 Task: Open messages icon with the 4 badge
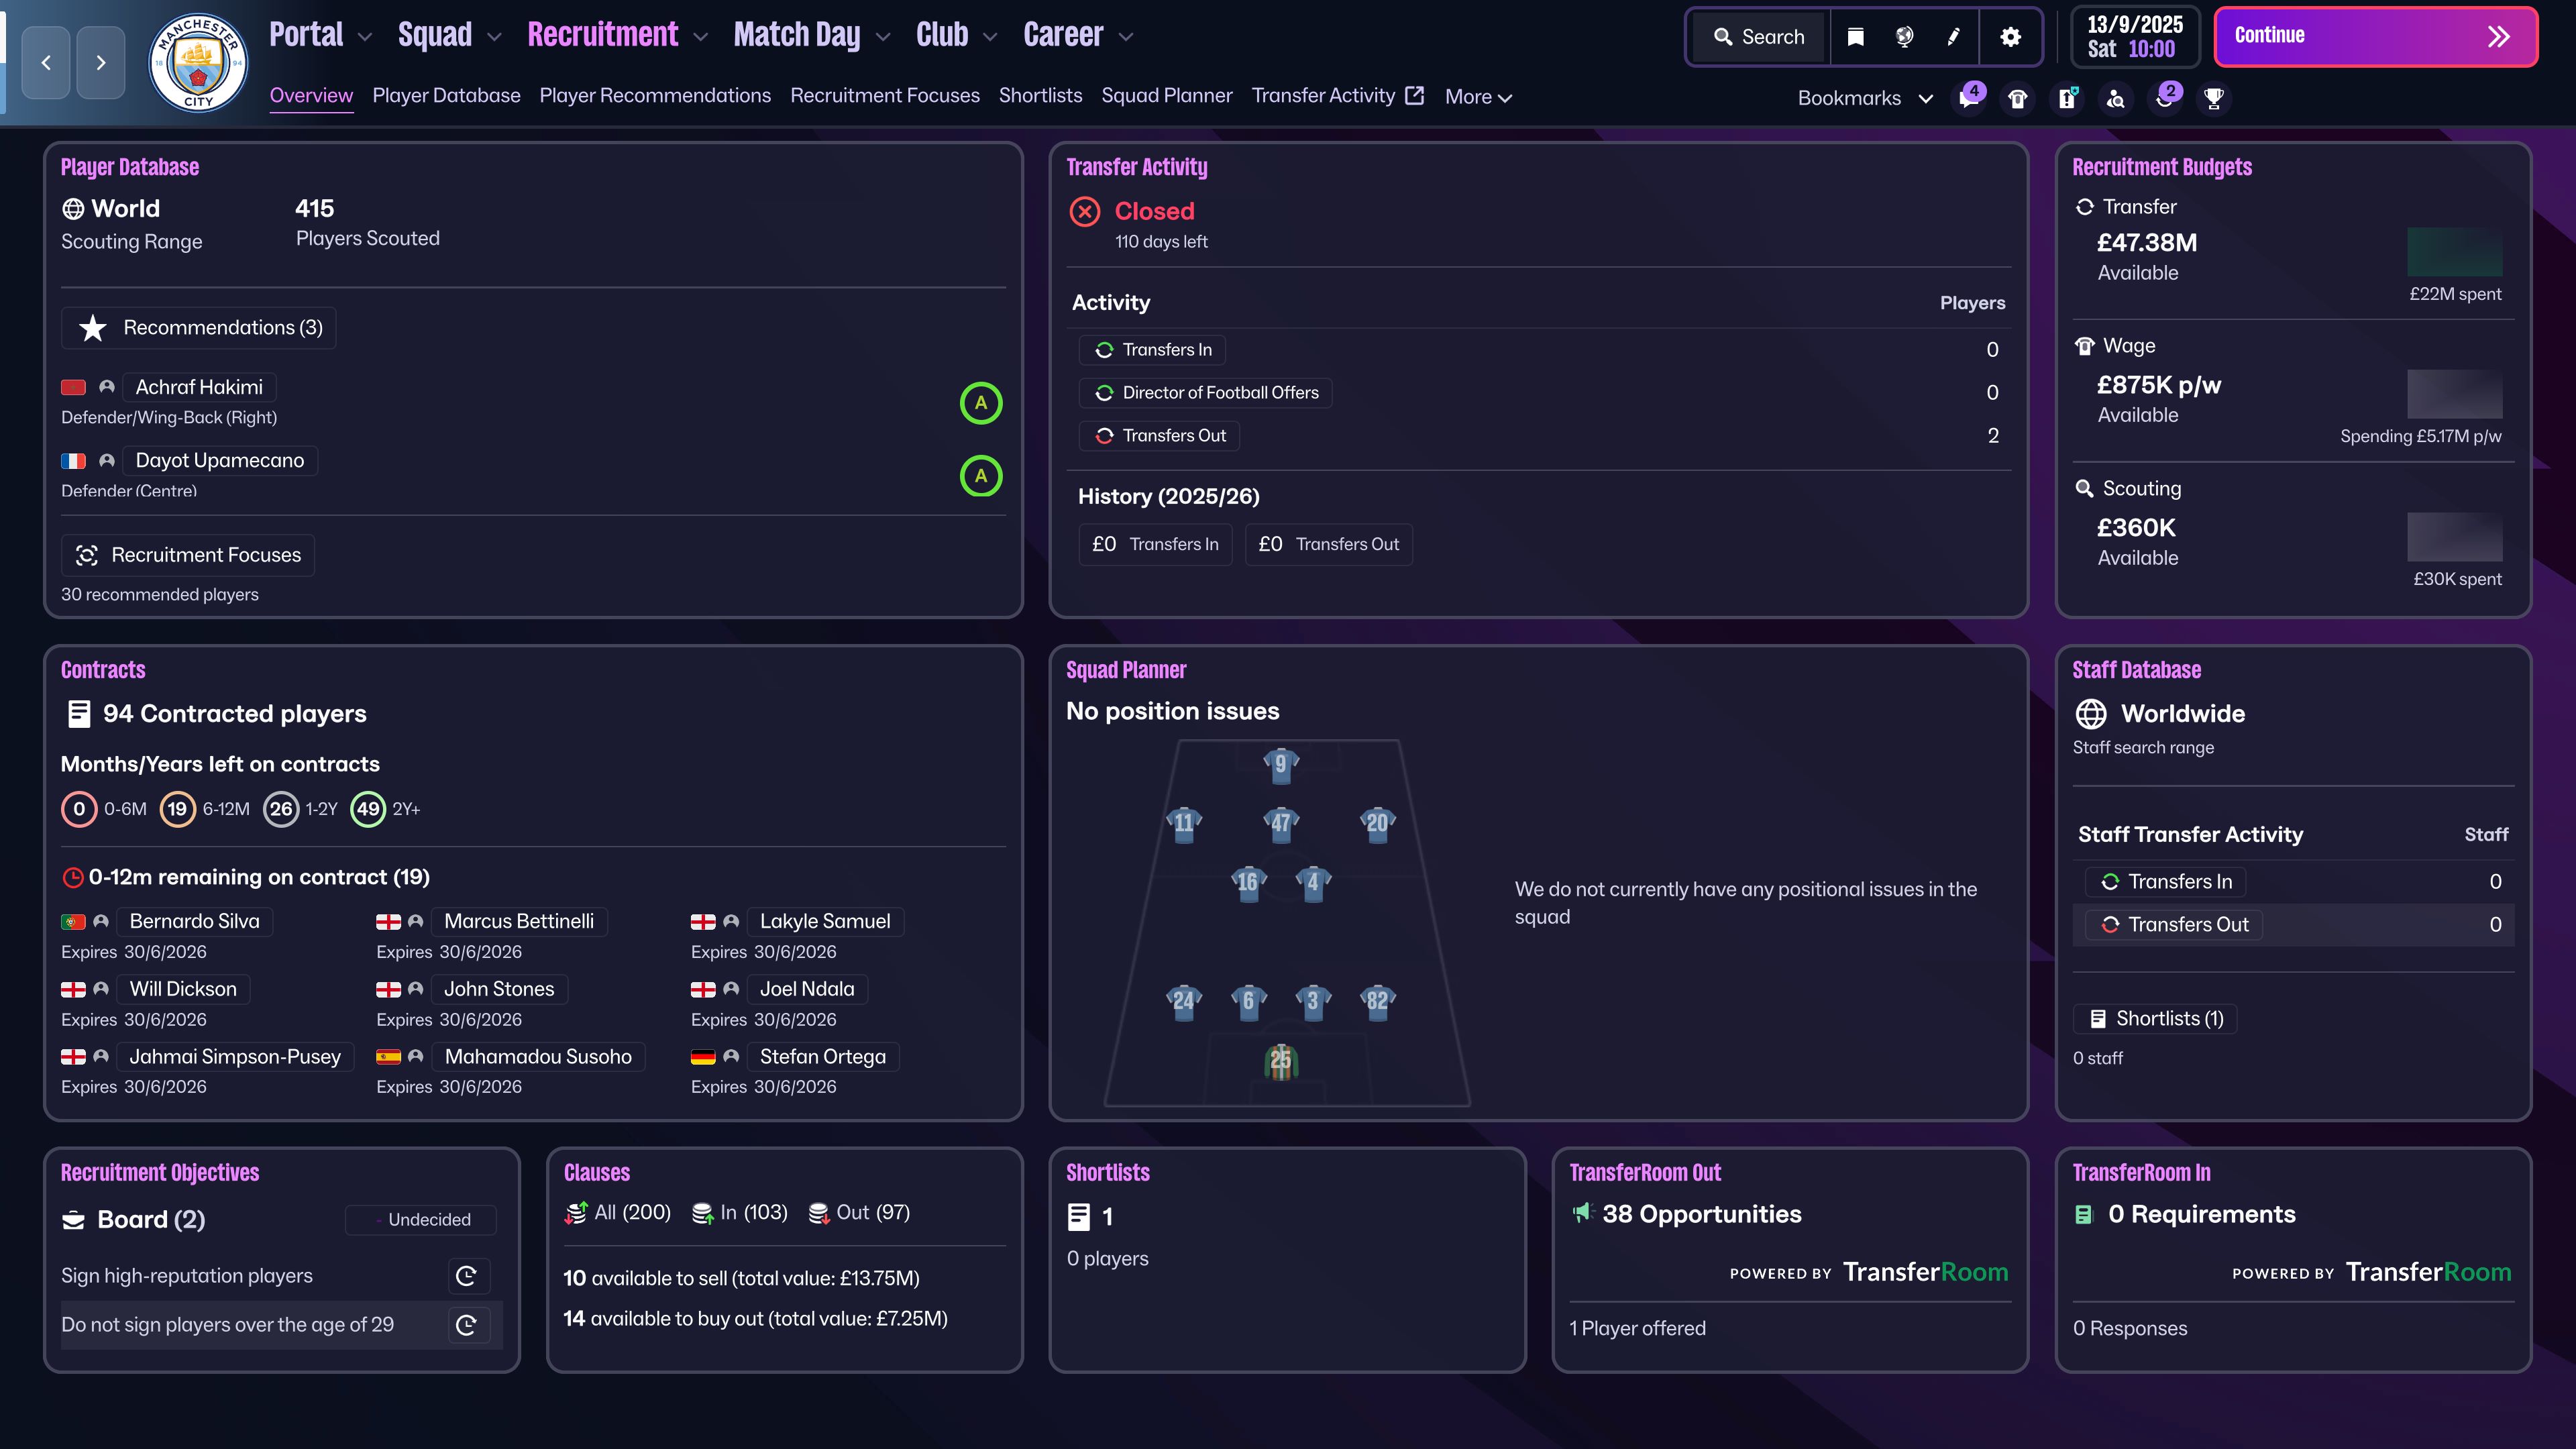point(1969,98)
